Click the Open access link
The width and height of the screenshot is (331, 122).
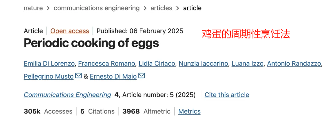point(70,31)
